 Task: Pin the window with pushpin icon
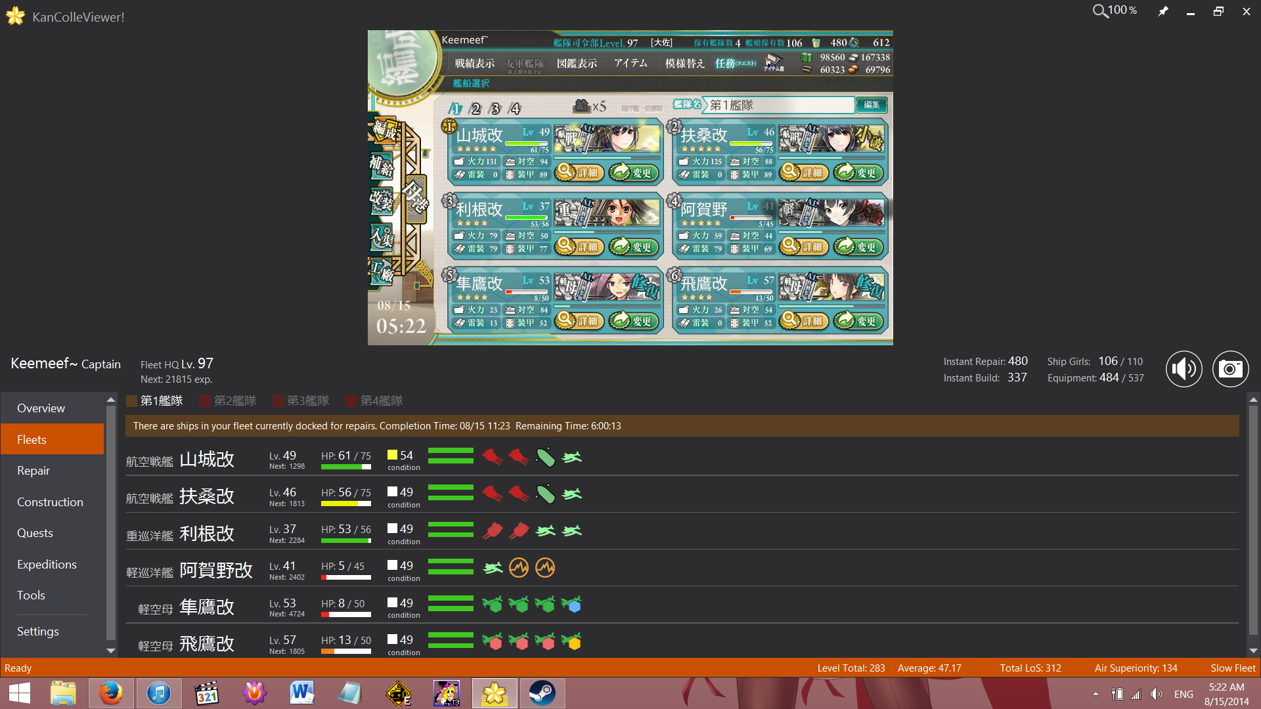click(x=1162, y=11)
